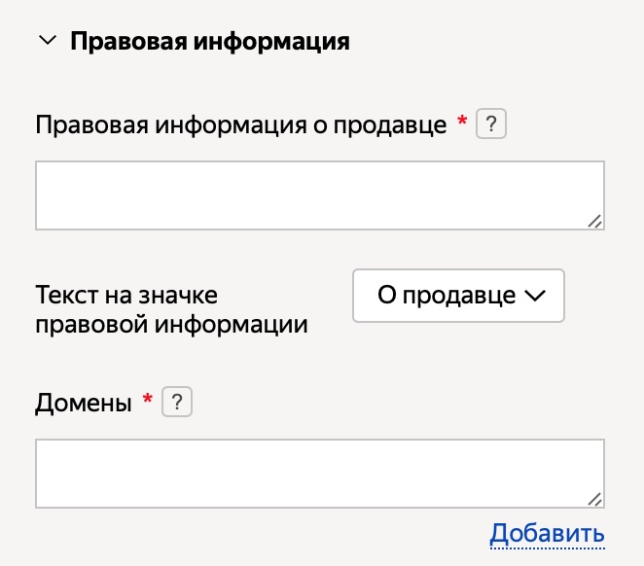644x566 pixels.
Task: Focus the Правовая информация о продавце text area
Action: (320, 195)
